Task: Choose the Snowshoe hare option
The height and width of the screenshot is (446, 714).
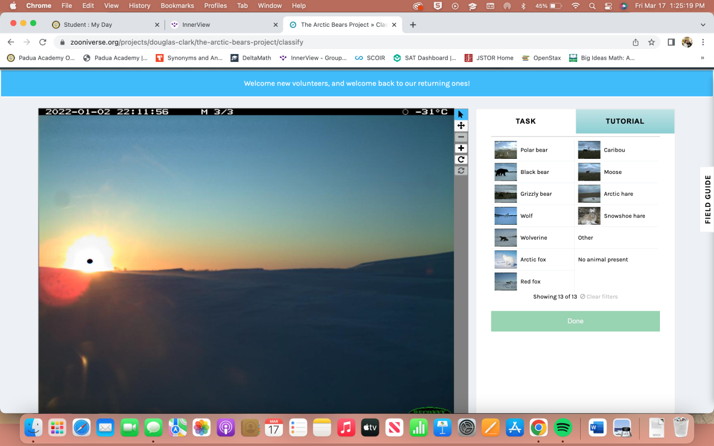Action: click(x=617, y=216)
